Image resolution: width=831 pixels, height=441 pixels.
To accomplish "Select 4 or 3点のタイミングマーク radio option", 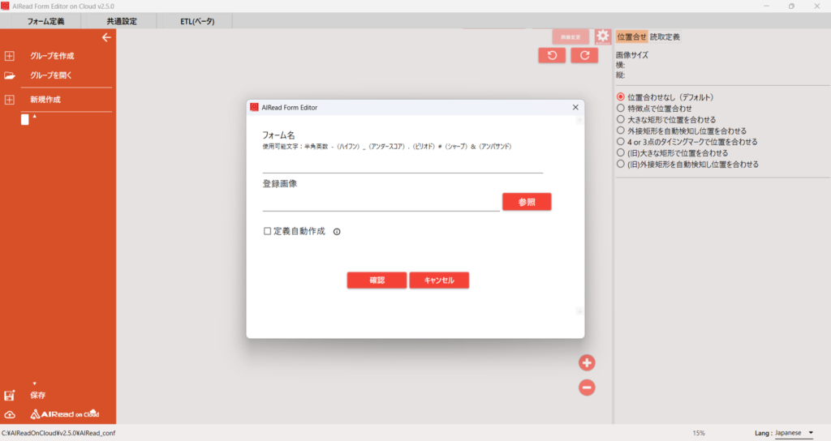I will point(621,141).
